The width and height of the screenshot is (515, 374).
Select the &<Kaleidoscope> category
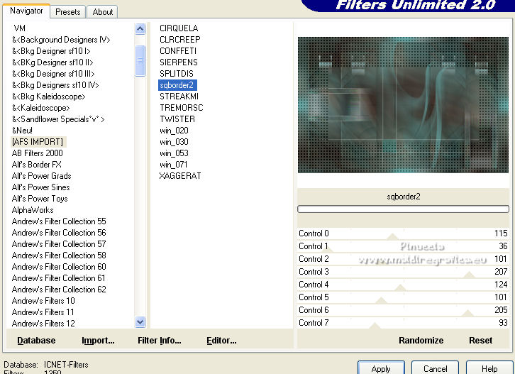[x=40, y=108]
